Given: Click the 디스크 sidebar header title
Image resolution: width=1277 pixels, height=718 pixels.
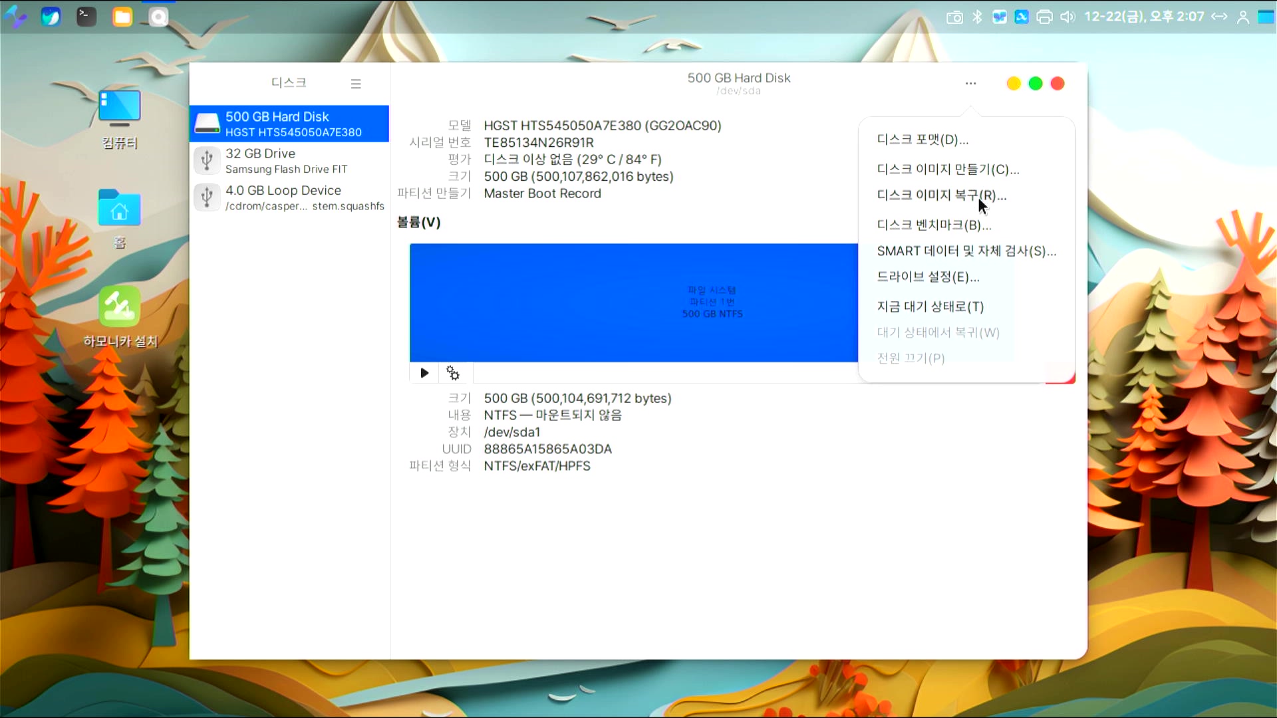Looking at the screenshot, I should pyautogui.click(x=289, y=82).
